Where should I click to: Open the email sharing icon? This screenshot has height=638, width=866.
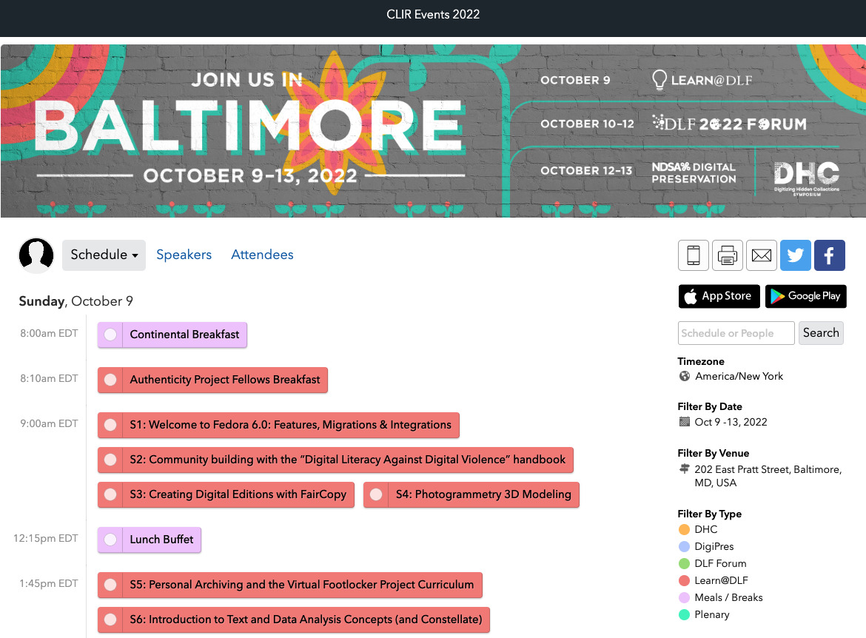(x=762, y=255)
